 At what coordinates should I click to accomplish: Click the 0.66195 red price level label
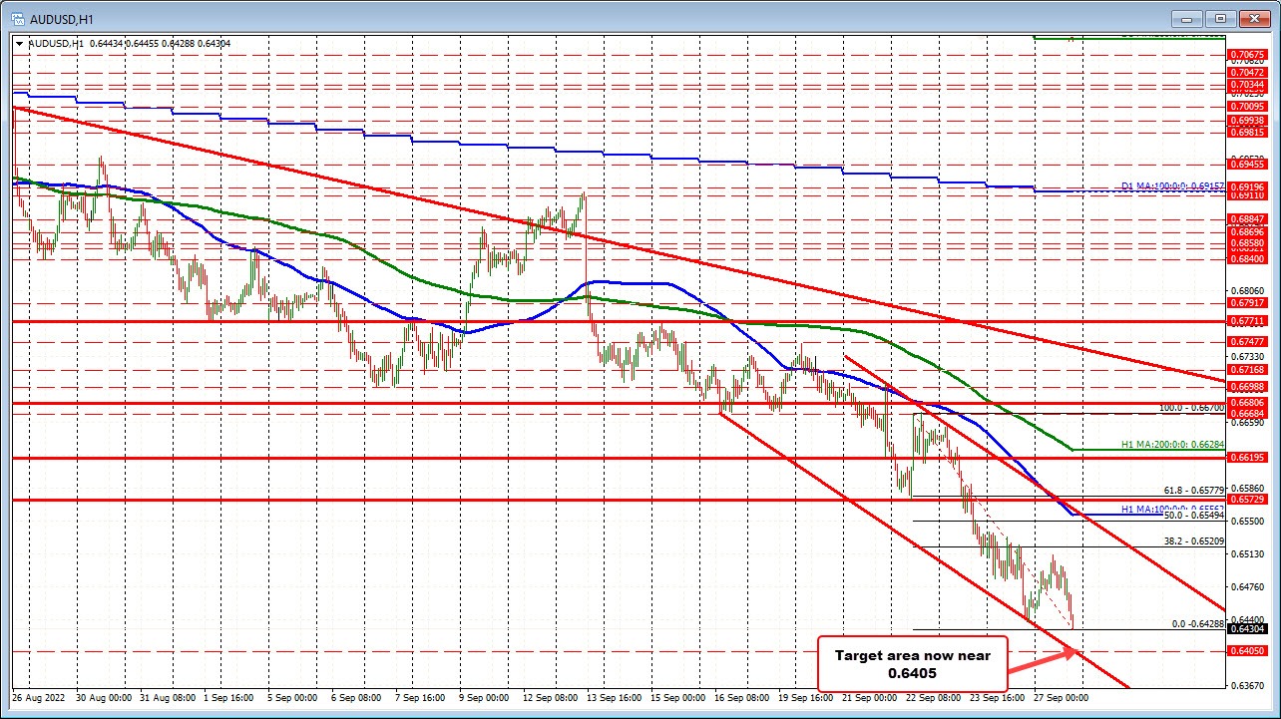1247,457
